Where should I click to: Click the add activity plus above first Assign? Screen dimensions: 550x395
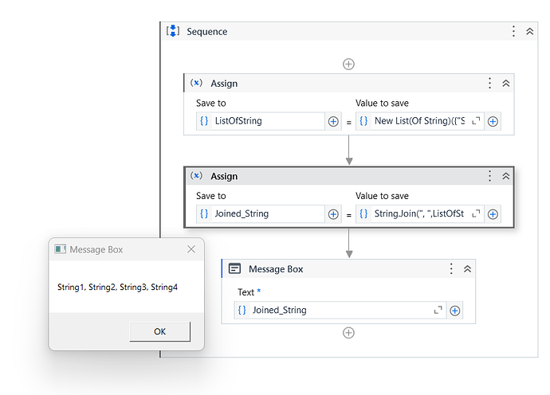tap(348, 64)
